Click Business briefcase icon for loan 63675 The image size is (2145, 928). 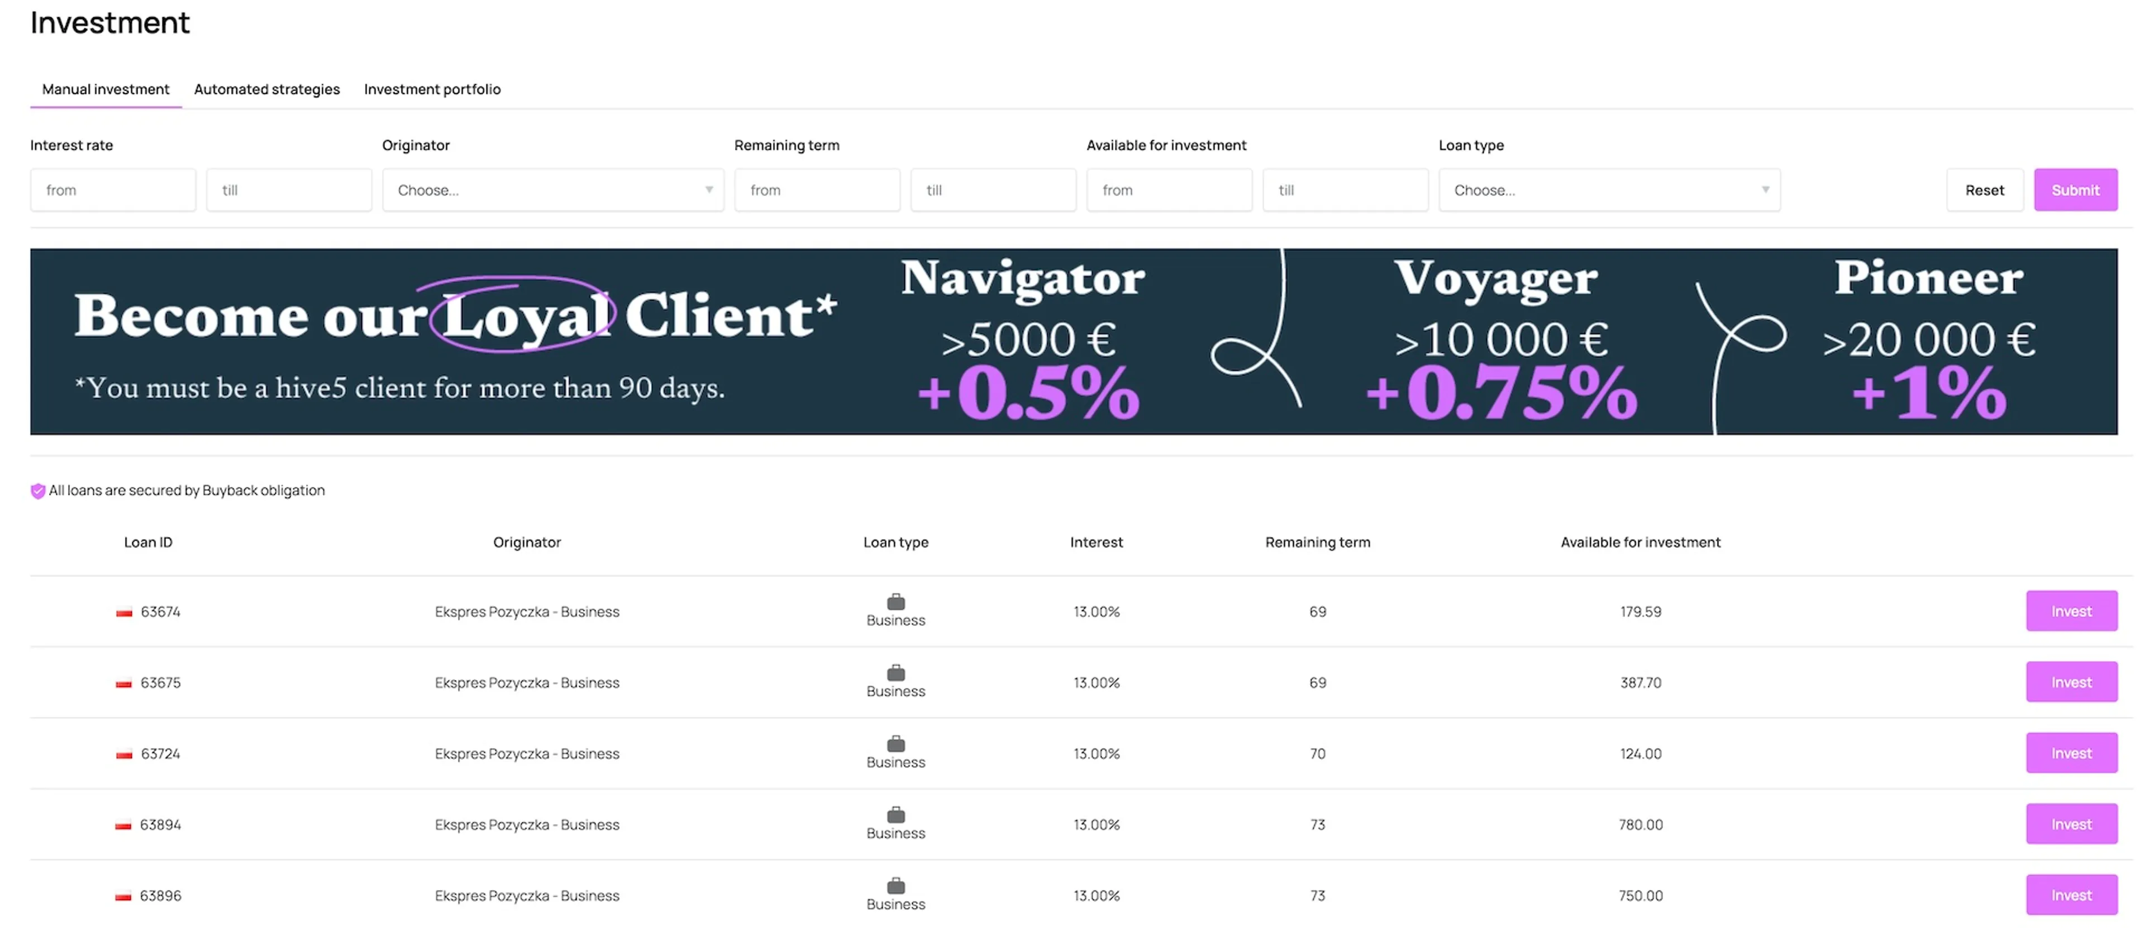point(896,672)
